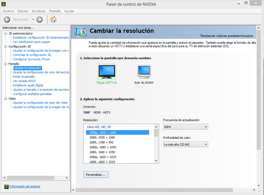Select resolution 1080i, 1768 × 992

coord(118,142)
